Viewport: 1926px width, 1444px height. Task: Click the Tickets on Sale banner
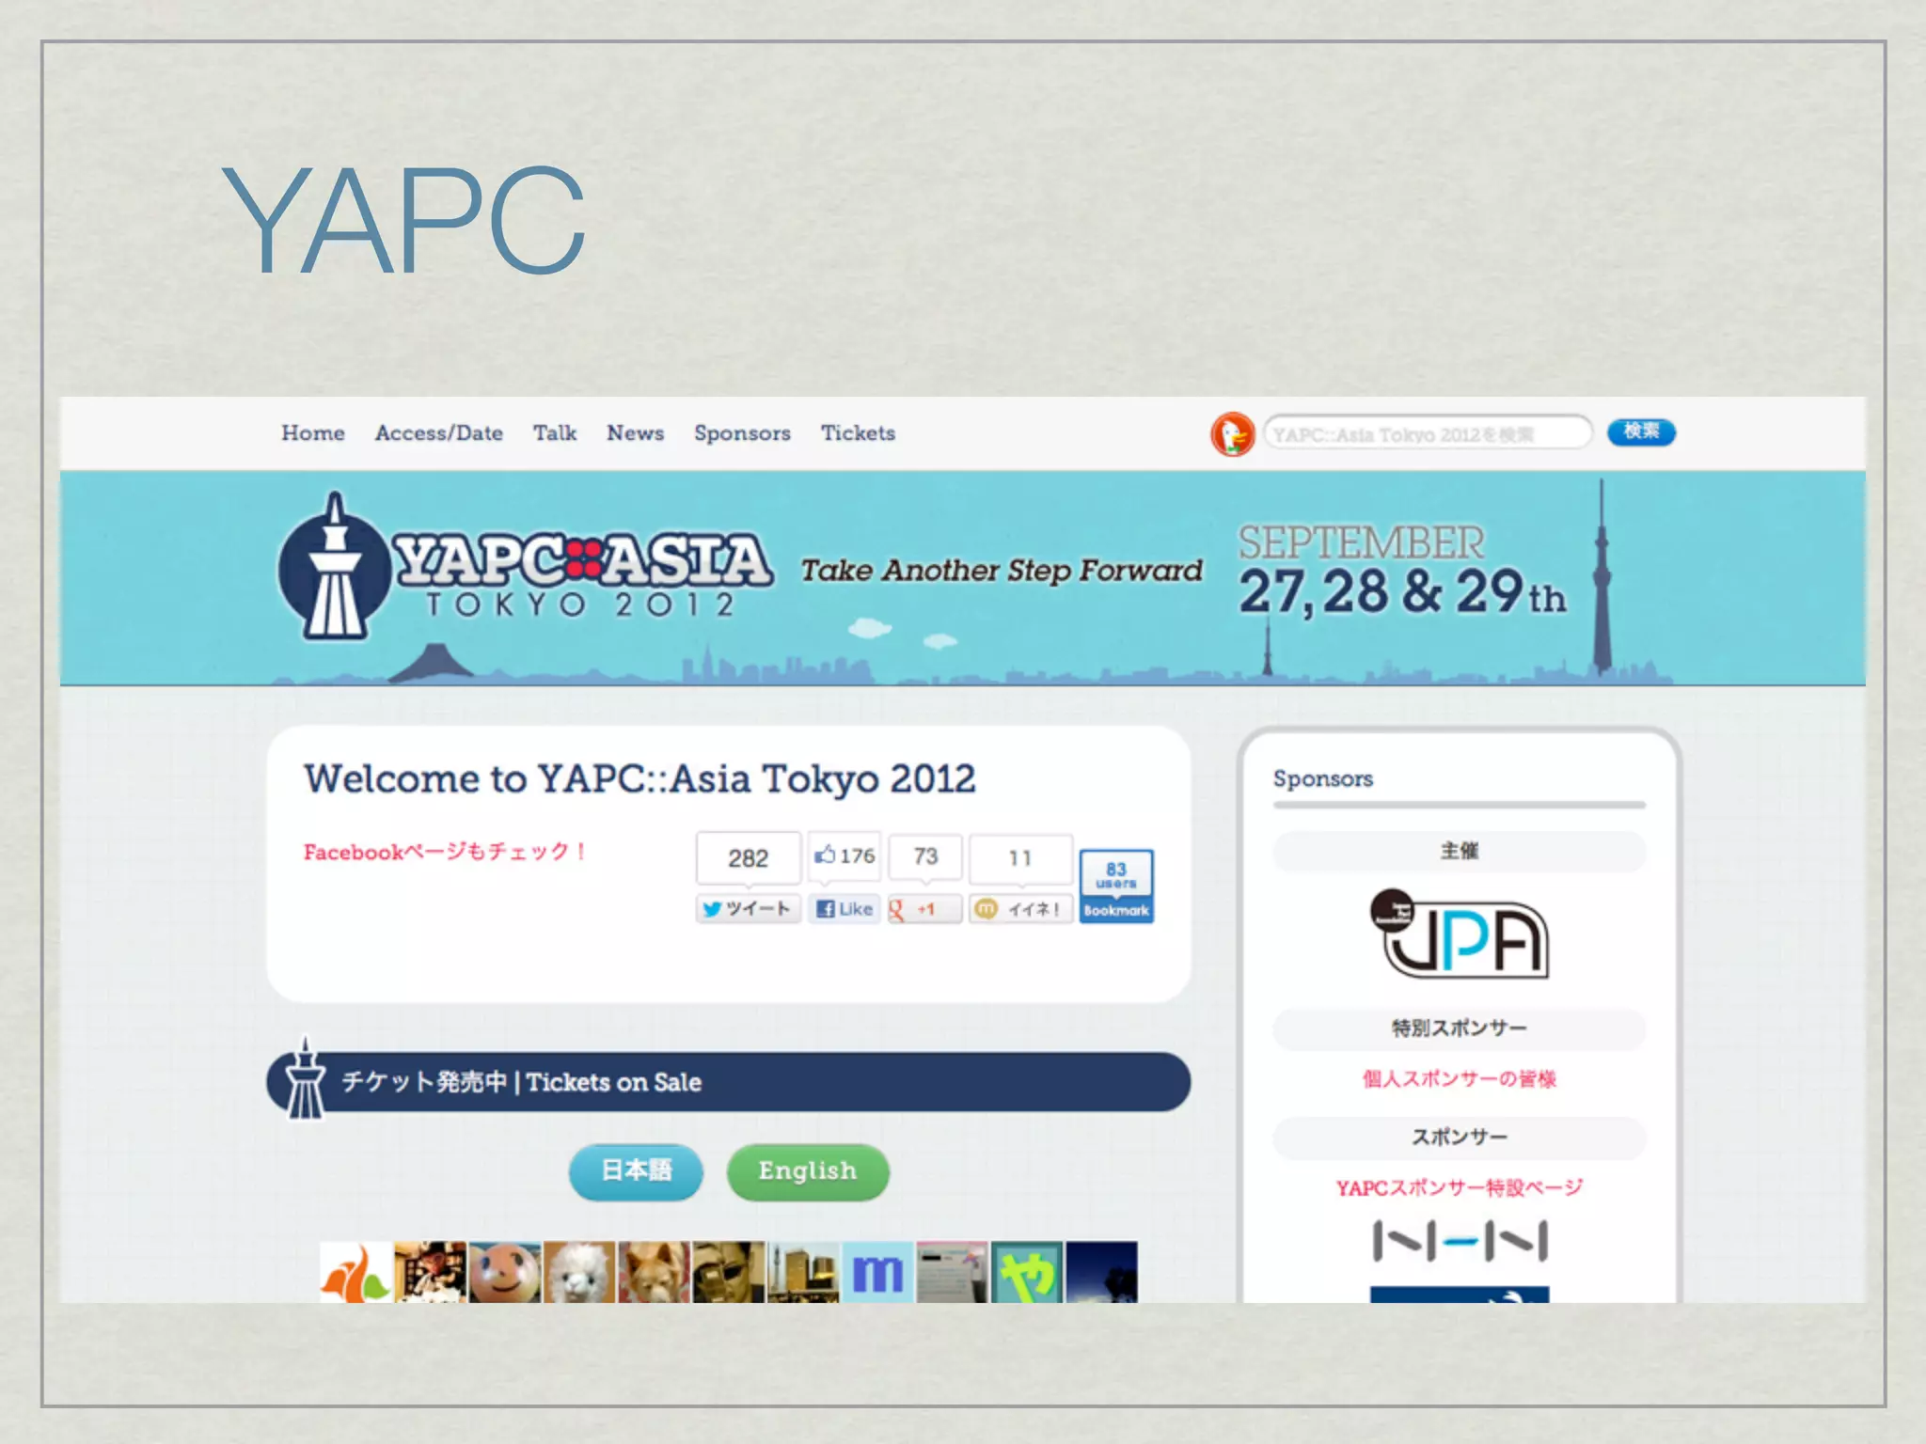point(729,1082)
